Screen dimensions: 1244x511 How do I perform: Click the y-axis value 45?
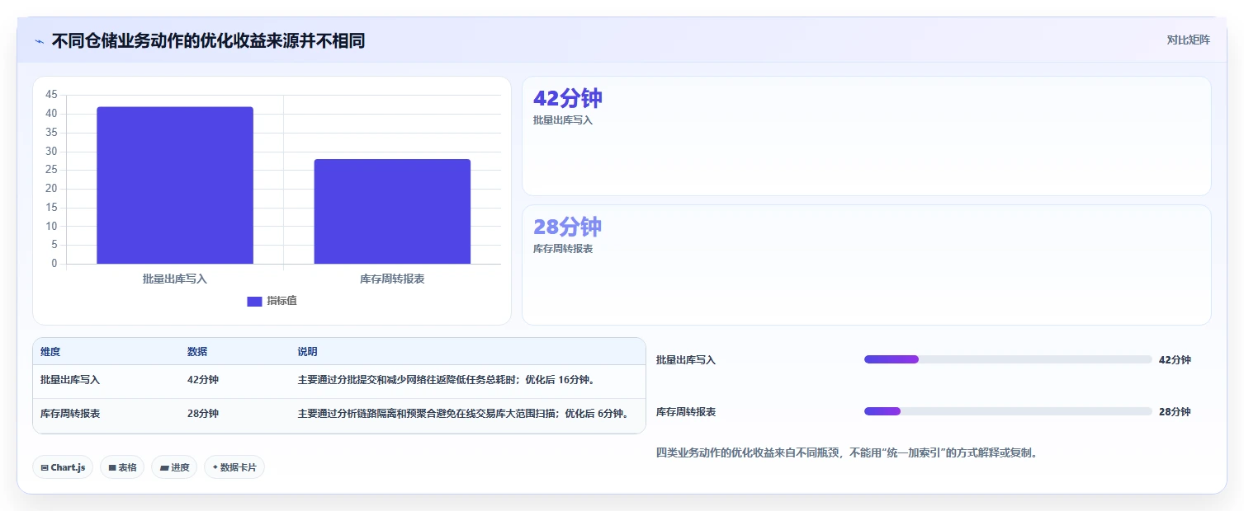point(51,95)
